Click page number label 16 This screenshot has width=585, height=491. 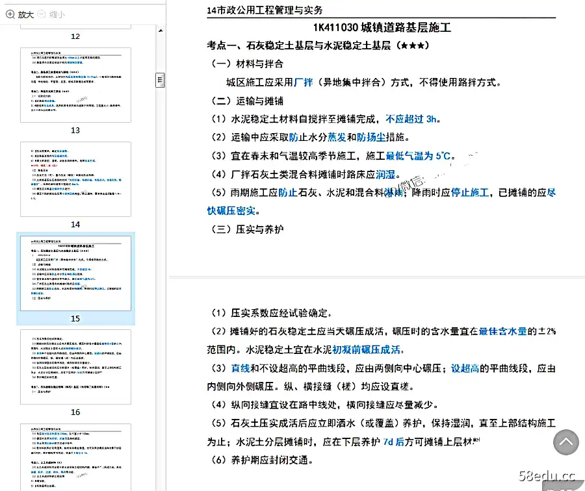pos(75,412)
